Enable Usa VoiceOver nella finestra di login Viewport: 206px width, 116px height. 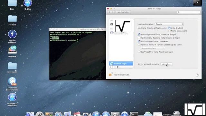[x=139, y=52]
